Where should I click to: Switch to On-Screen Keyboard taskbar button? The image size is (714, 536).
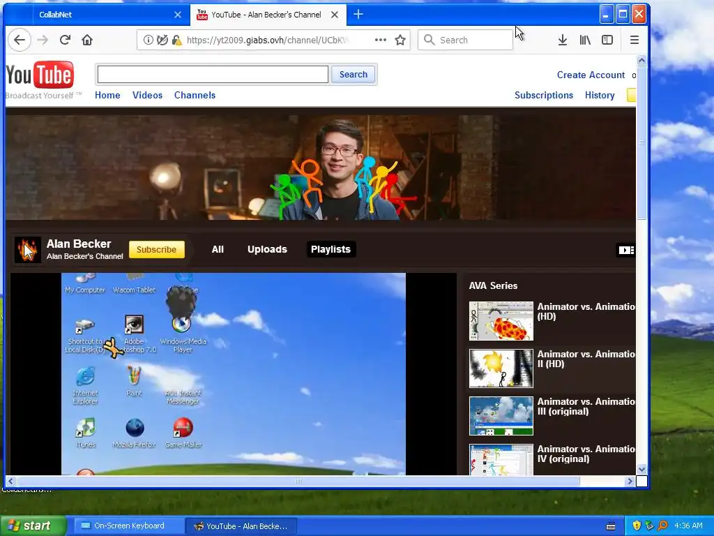pos(128,526)
